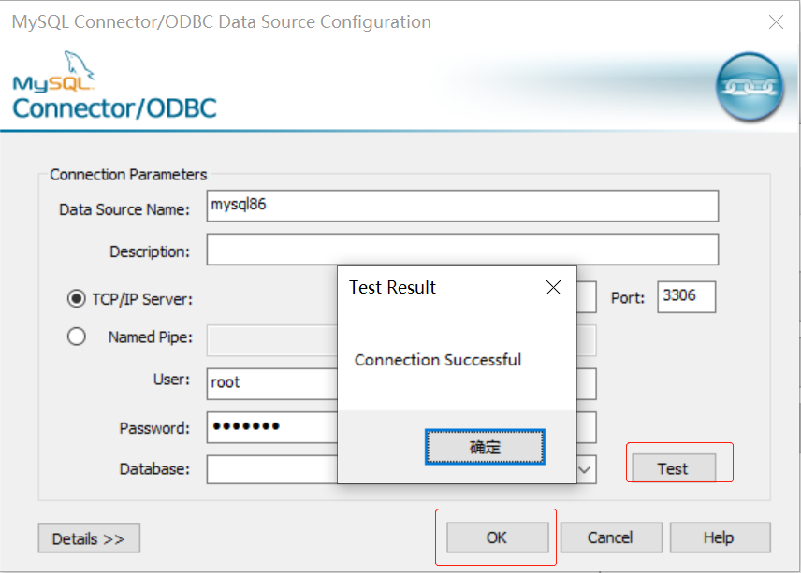
Task: Select the TCP/IP Server radio button
Action: point(76,297)
